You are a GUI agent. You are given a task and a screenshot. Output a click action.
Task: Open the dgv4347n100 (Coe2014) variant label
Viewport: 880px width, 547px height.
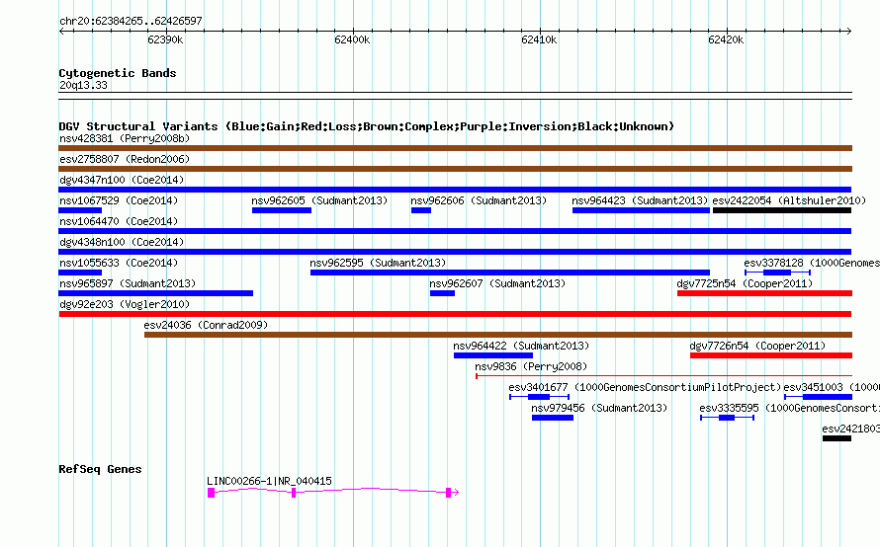click(122, 180)
